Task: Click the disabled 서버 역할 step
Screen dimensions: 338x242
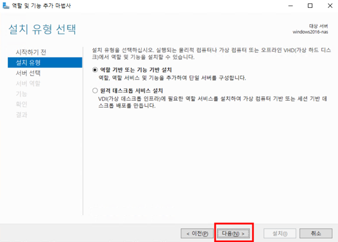Action: pos(28,83)
